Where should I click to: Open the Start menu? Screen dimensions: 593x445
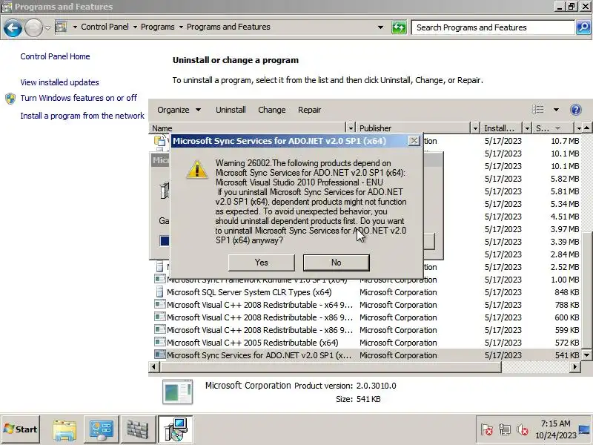[x=21, y=429]
